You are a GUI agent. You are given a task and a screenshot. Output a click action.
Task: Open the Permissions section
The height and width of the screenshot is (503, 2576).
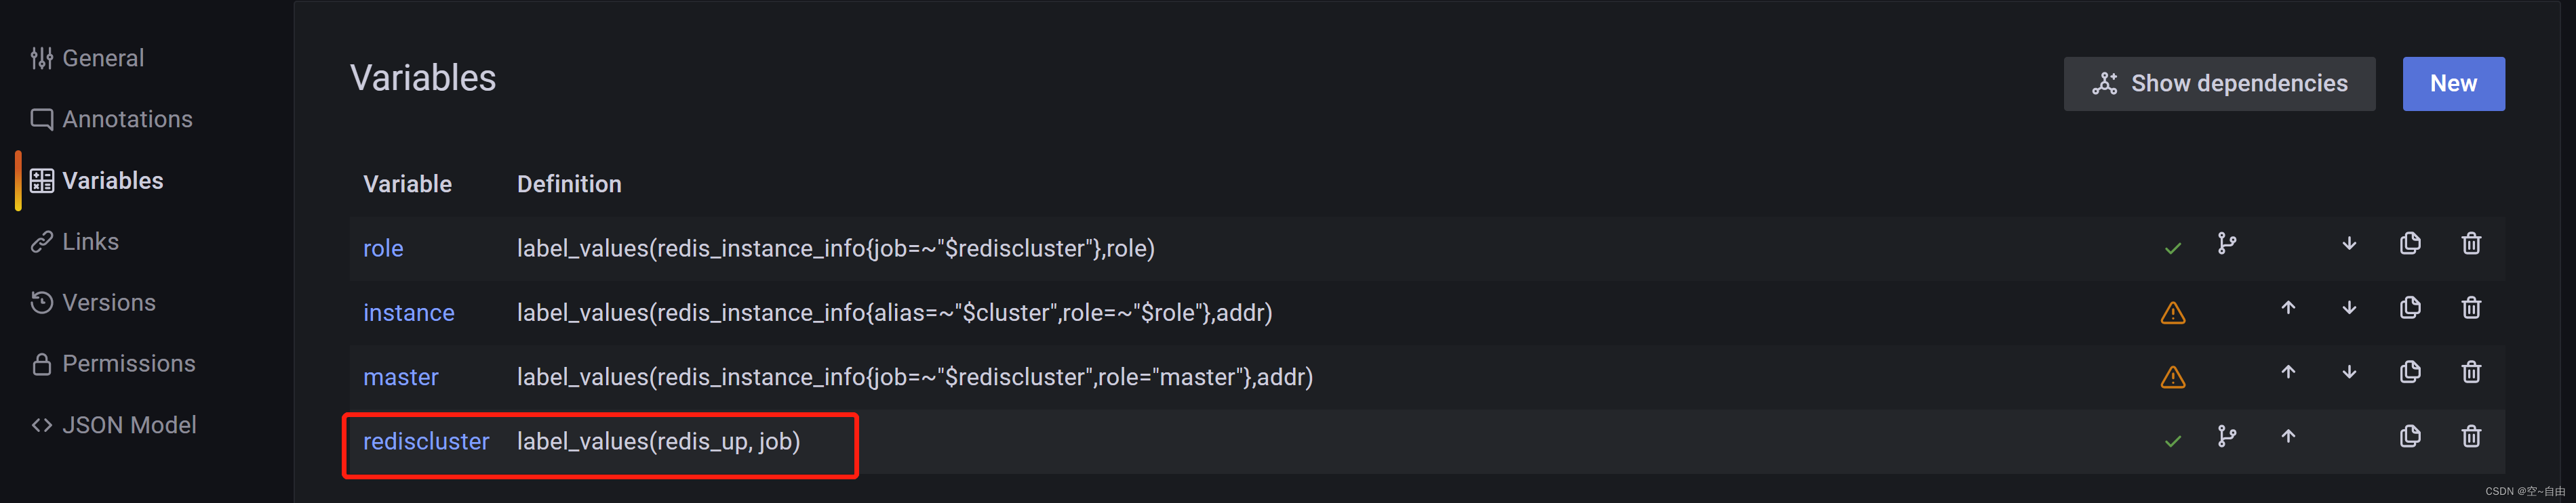[113, 364]
